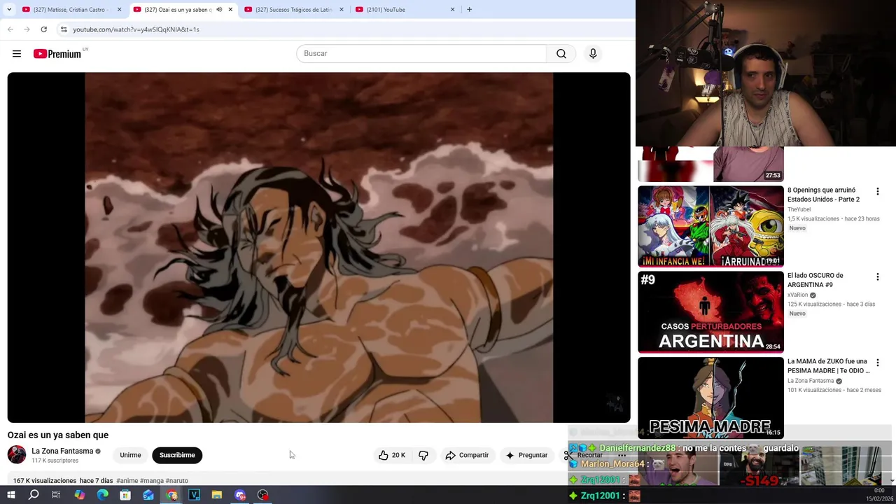Open Discord from taskbar
Screen dimensions: 896x504
pos(240,495)
